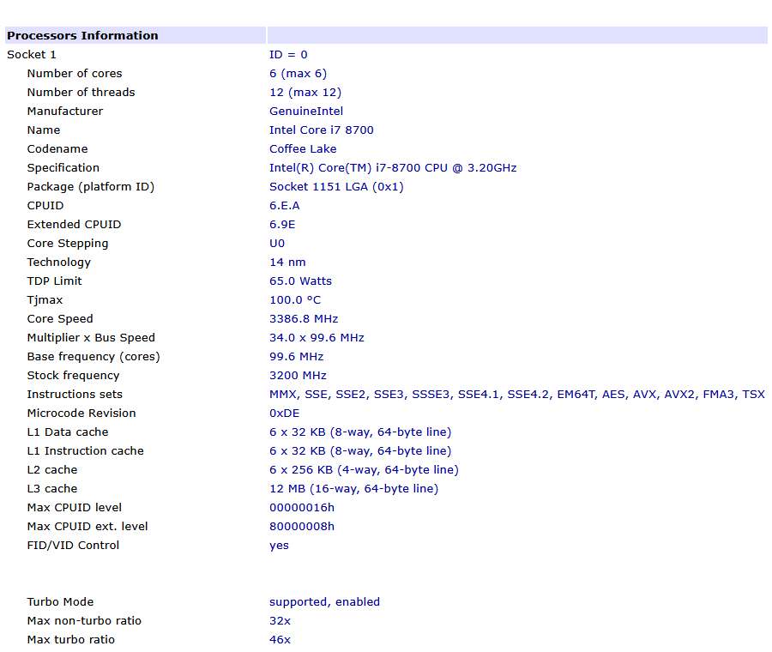Click the Number of cores label
This screenshot has height=652, width=772.
coord(75,74)
